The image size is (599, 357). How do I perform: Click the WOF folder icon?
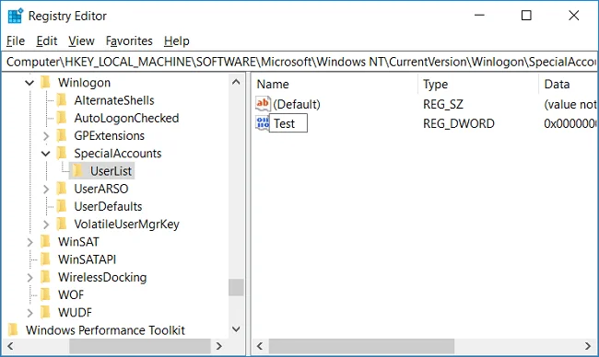point(45,294)
